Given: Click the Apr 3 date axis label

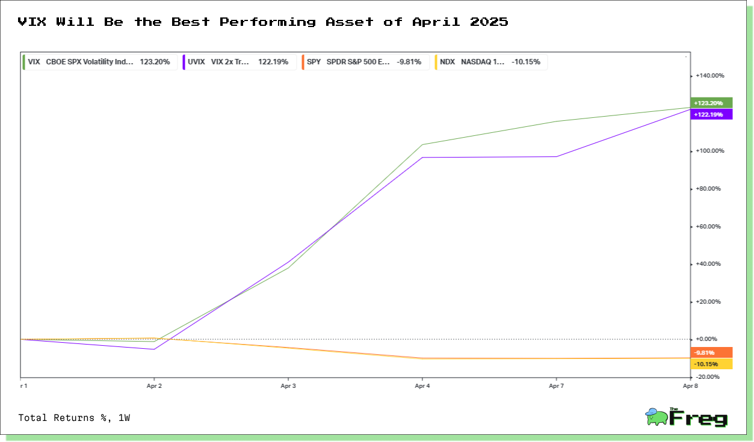Looking at the screenshot, I should pos(288,385).
